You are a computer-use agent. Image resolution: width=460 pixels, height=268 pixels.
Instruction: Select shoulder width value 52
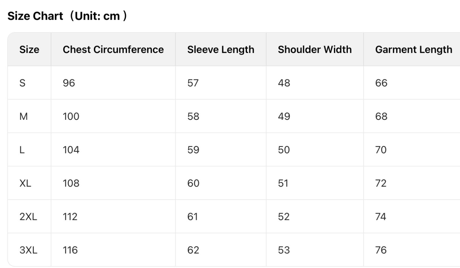pyautogui.click(x=284, y=217)
